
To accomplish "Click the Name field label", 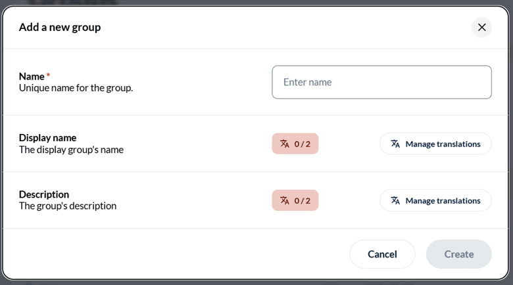I will (x=32, y=76).
